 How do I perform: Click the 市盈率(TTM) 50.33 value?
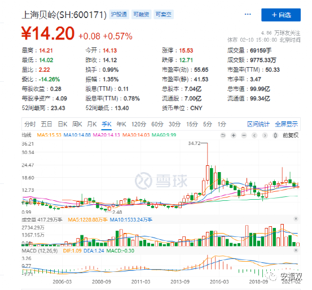coord(273,69)
